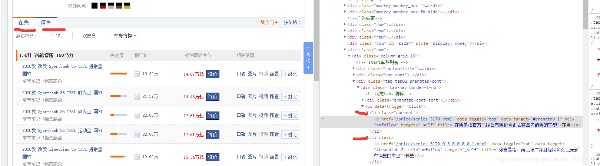Image resolution: width=600 pixels, height=166 pixels.
Task: Open 口碑 link in the 时尚型 row
Action: [241, 96]
